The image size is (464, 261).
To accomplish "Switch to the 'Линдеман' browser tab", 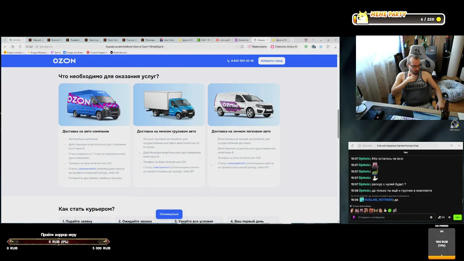I will (x=74, y=40).
